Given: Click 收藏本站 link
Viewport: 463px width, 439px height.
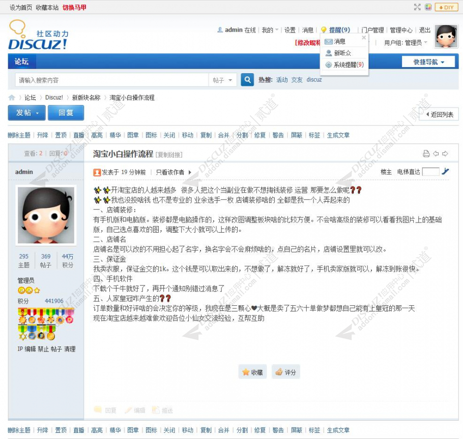Looking at the screenshot, I should (47, 8).
